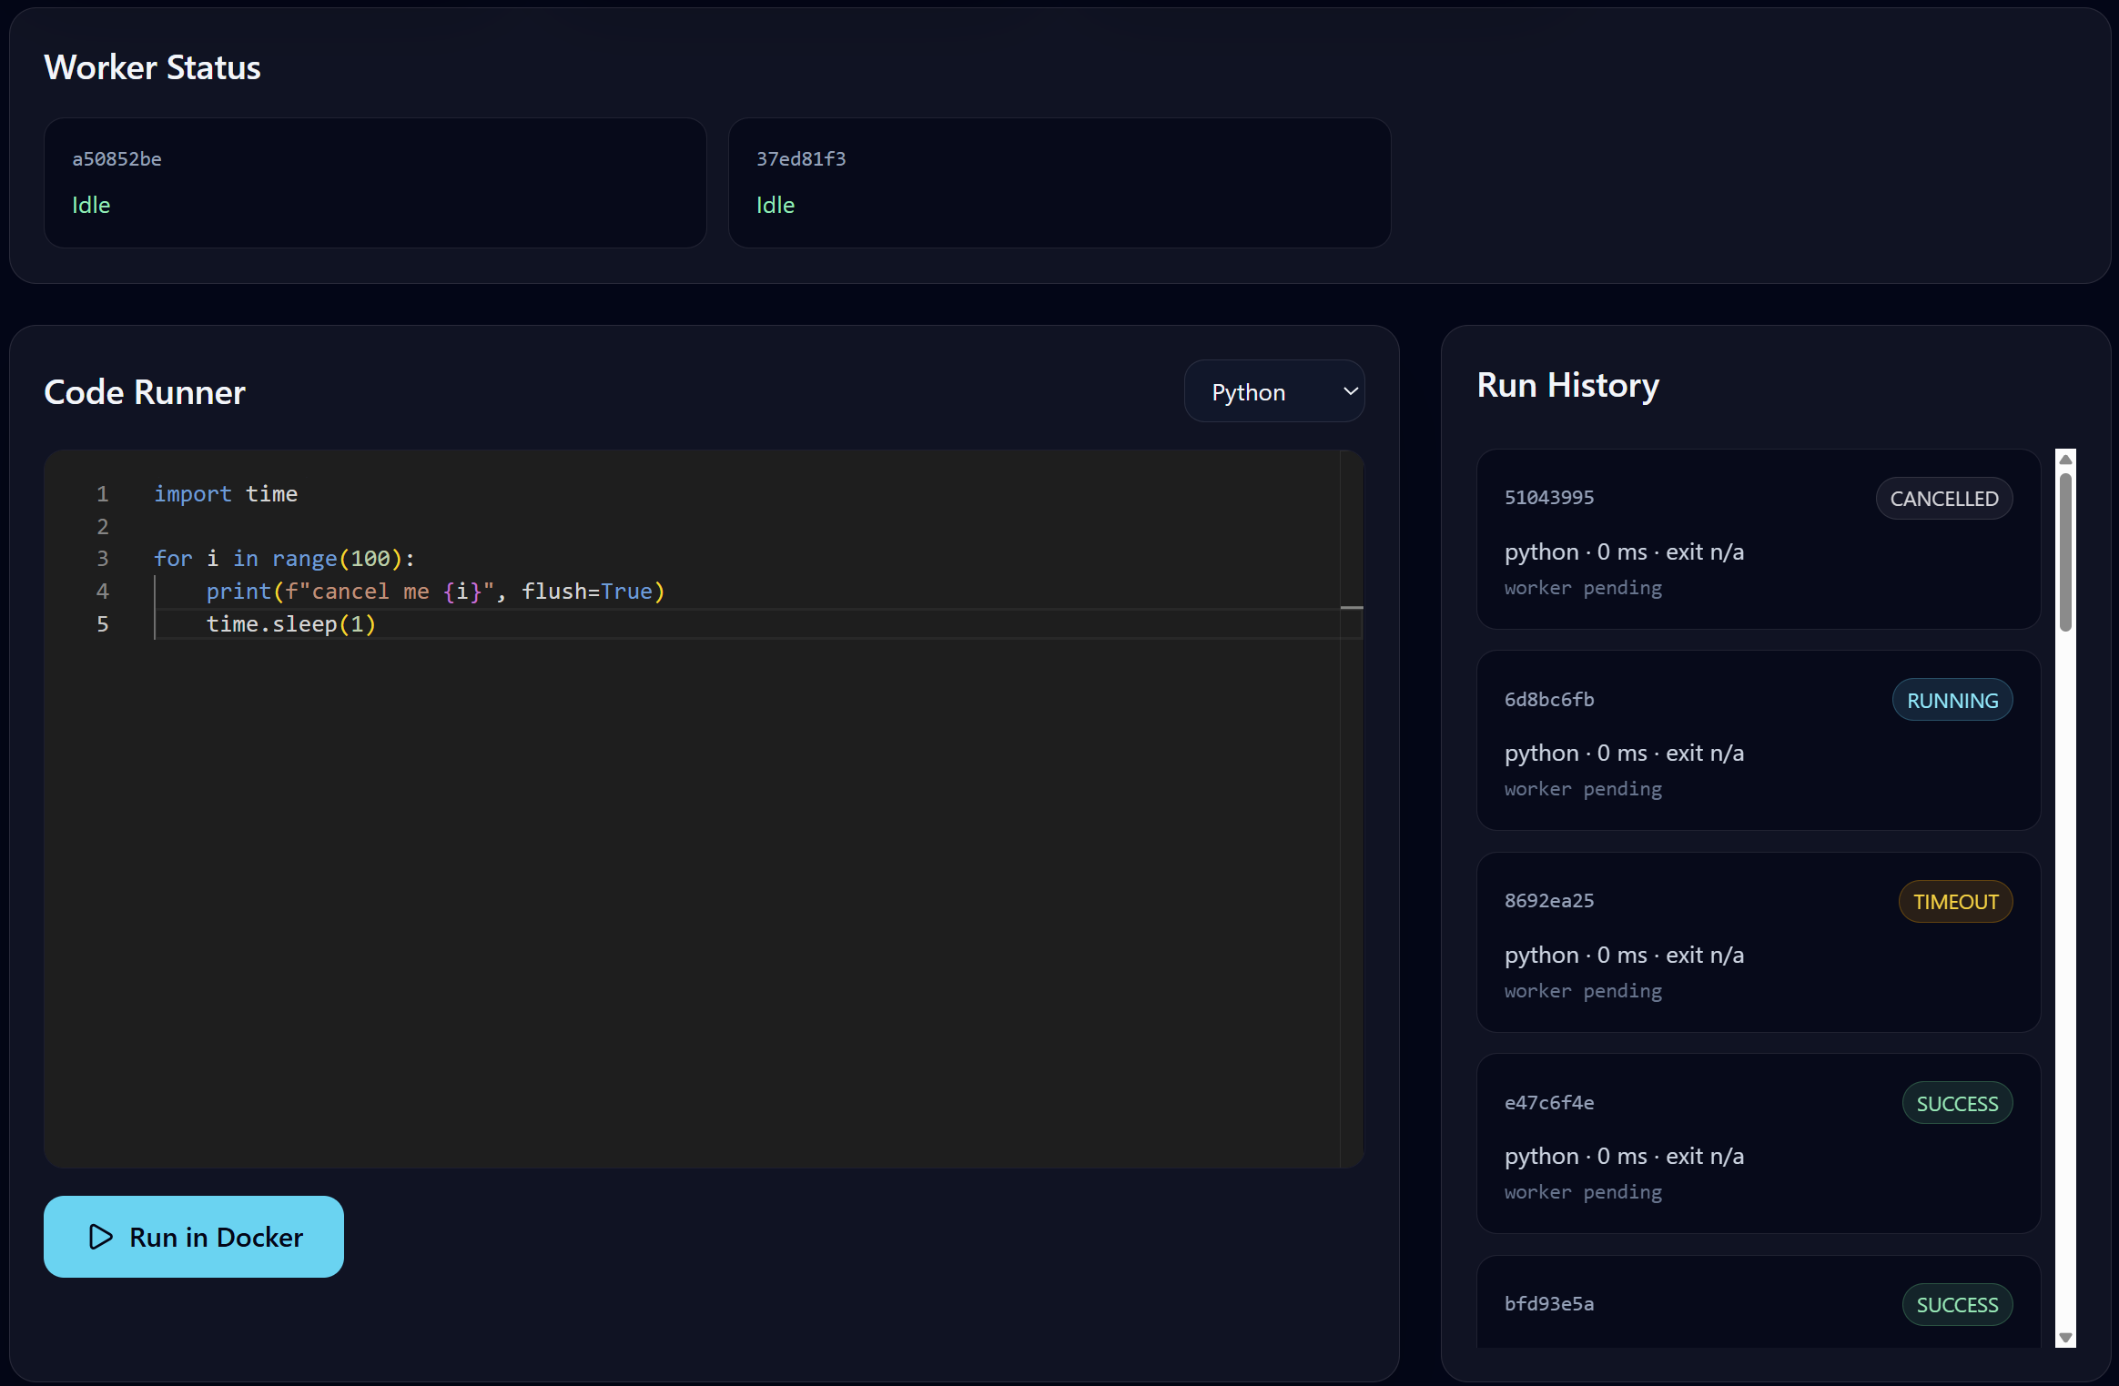The image size is (2119, 1386).
Task: Place cursor on line 1 import time
Action: 226,493
